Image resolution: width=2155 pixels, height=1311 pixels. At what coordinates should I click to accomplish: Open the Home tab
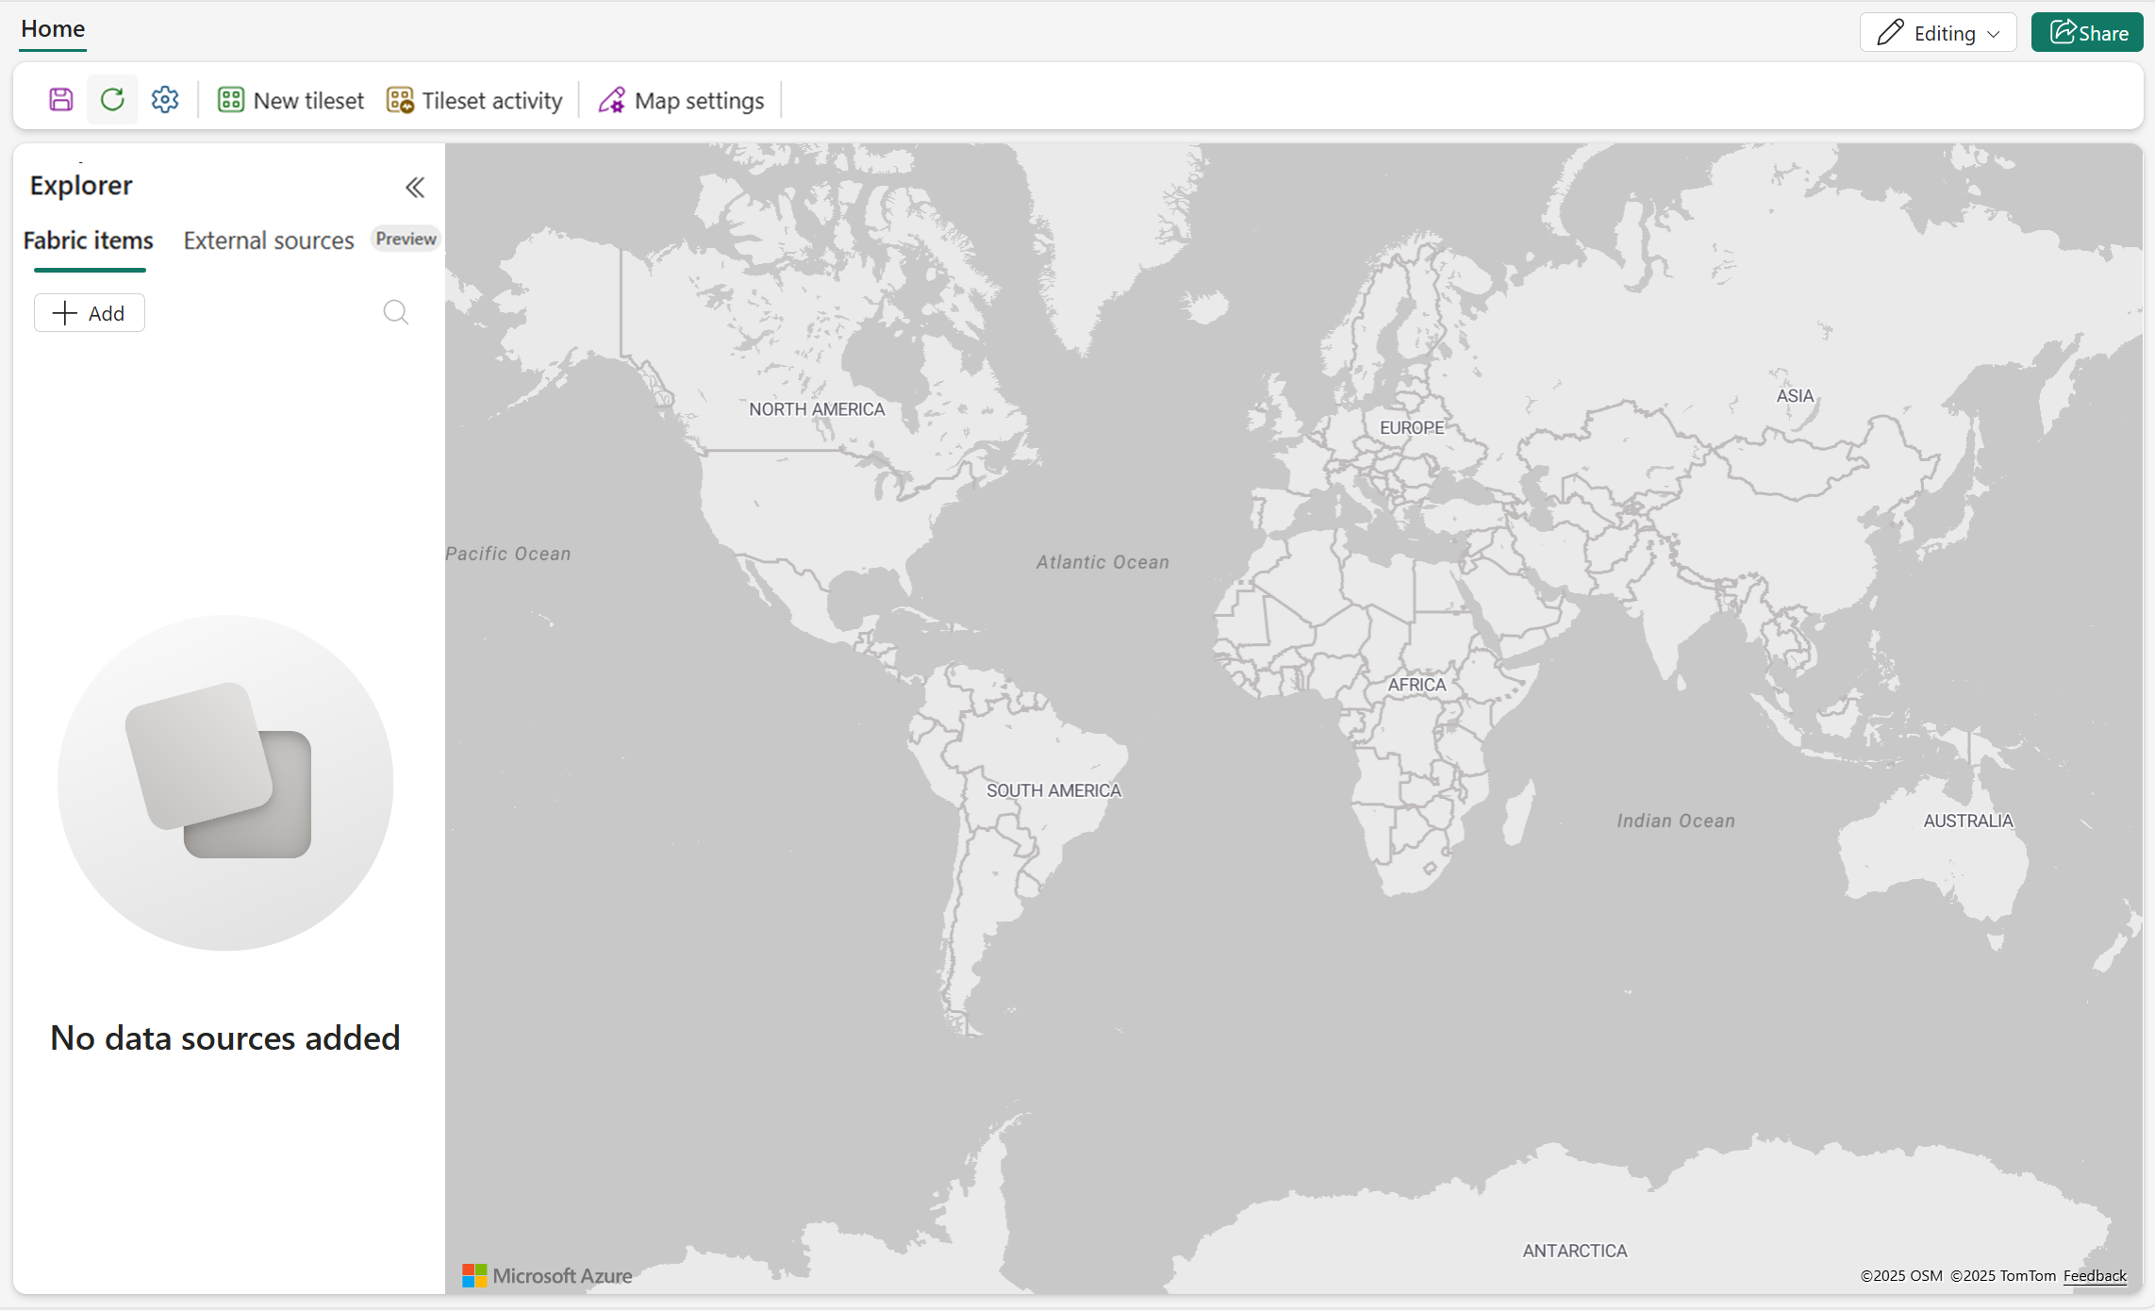coord(52,28)
